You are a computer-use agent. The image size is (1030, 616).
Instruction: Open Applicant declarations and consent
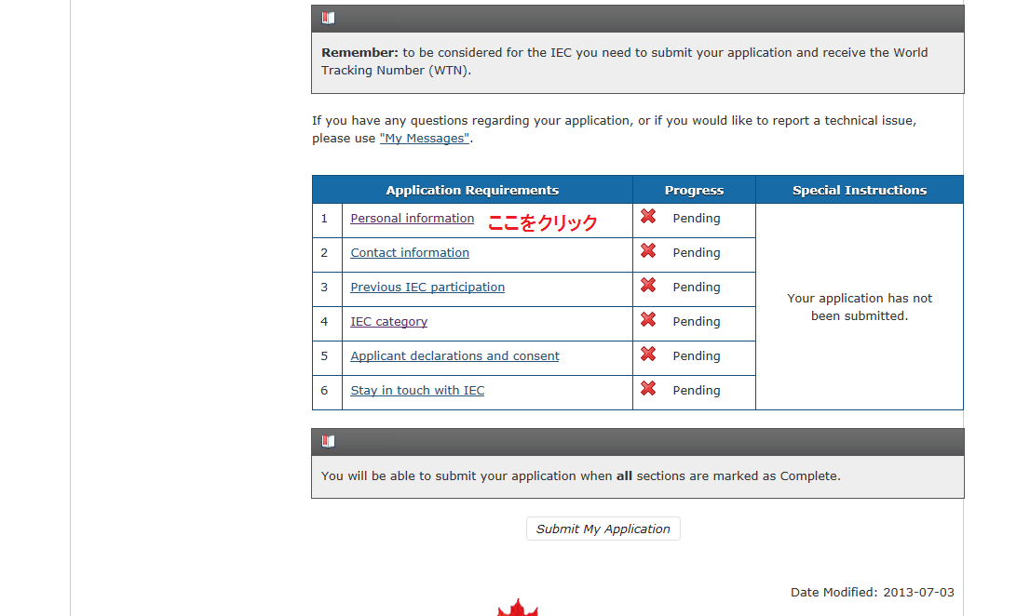pos(454,356)
